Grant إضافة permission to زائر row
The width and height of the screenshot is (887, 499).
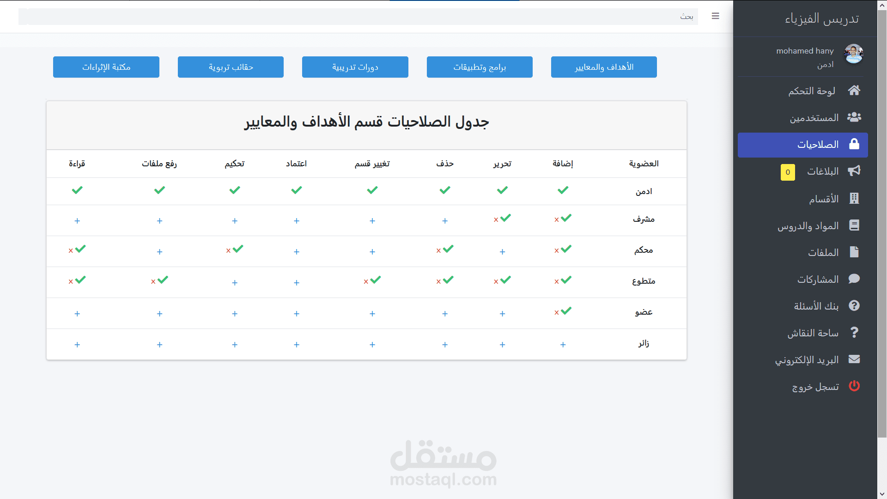point(563,345)
